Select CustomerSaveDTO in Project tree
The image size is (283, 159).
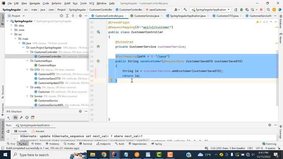pyautogui.click(x=49, y=79)
